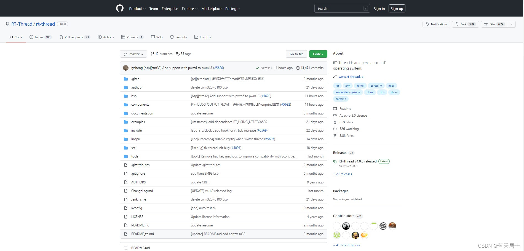Open the Actions tab
524x251 pixels.
106,37
